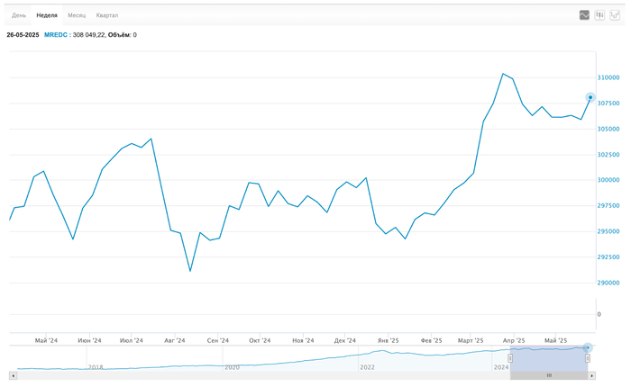This screenshot has width=631, height=387.
Task: Click the MREDC series label
Action: coord(56,35)
